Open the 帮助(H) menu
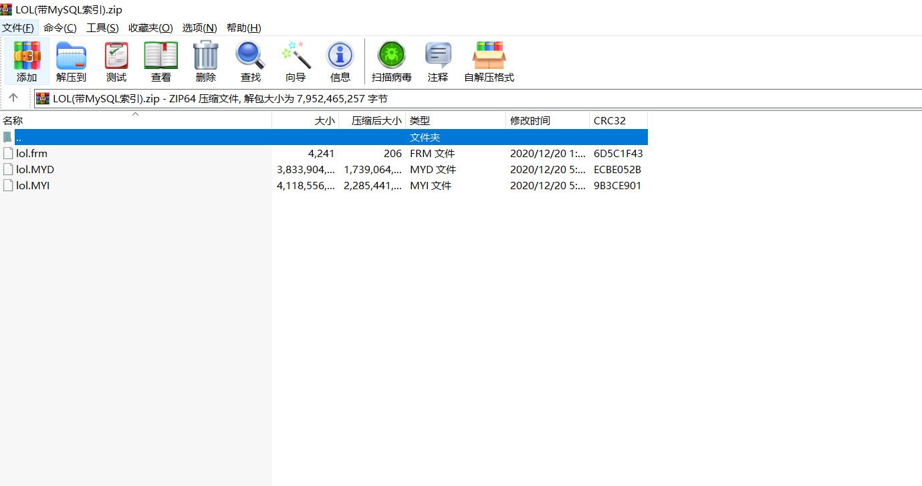 244,27
